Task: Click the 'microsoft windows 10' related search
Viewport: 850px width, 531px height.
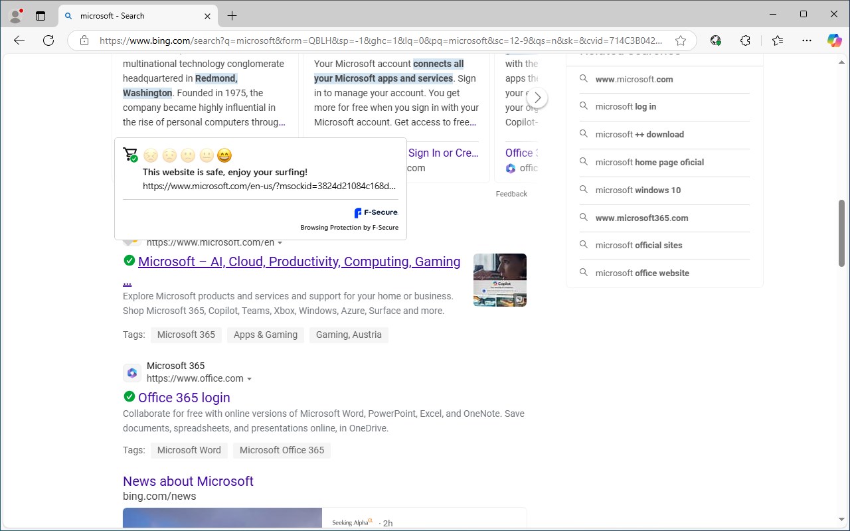Action: [x=639, y=190]
